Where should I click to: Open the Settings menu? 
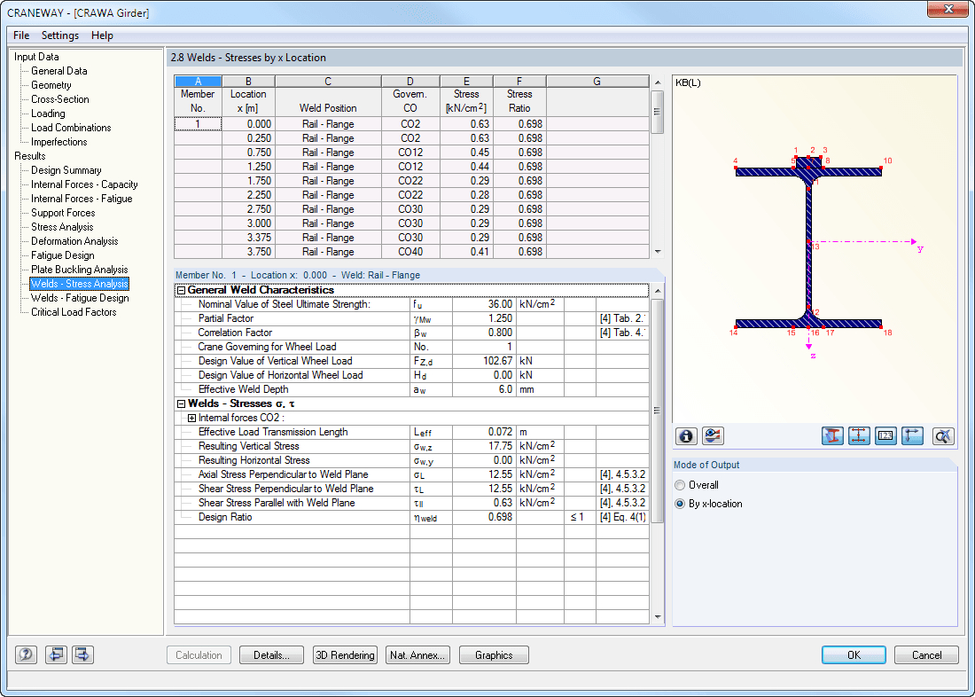[59, 35]
